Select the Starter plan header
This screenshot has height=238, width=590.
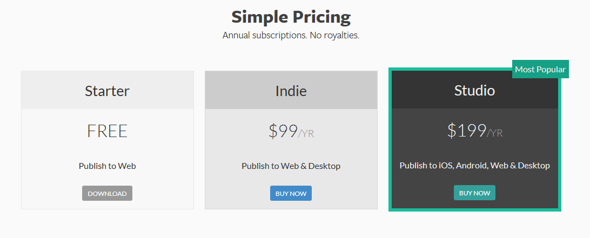click(x=107, y=91)
